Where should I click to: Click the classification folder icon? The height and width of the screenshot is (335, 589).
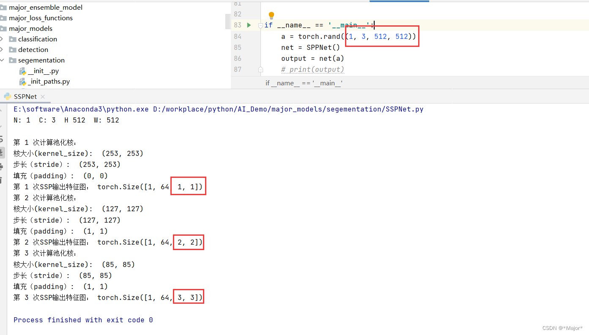(x=12, y=39)
